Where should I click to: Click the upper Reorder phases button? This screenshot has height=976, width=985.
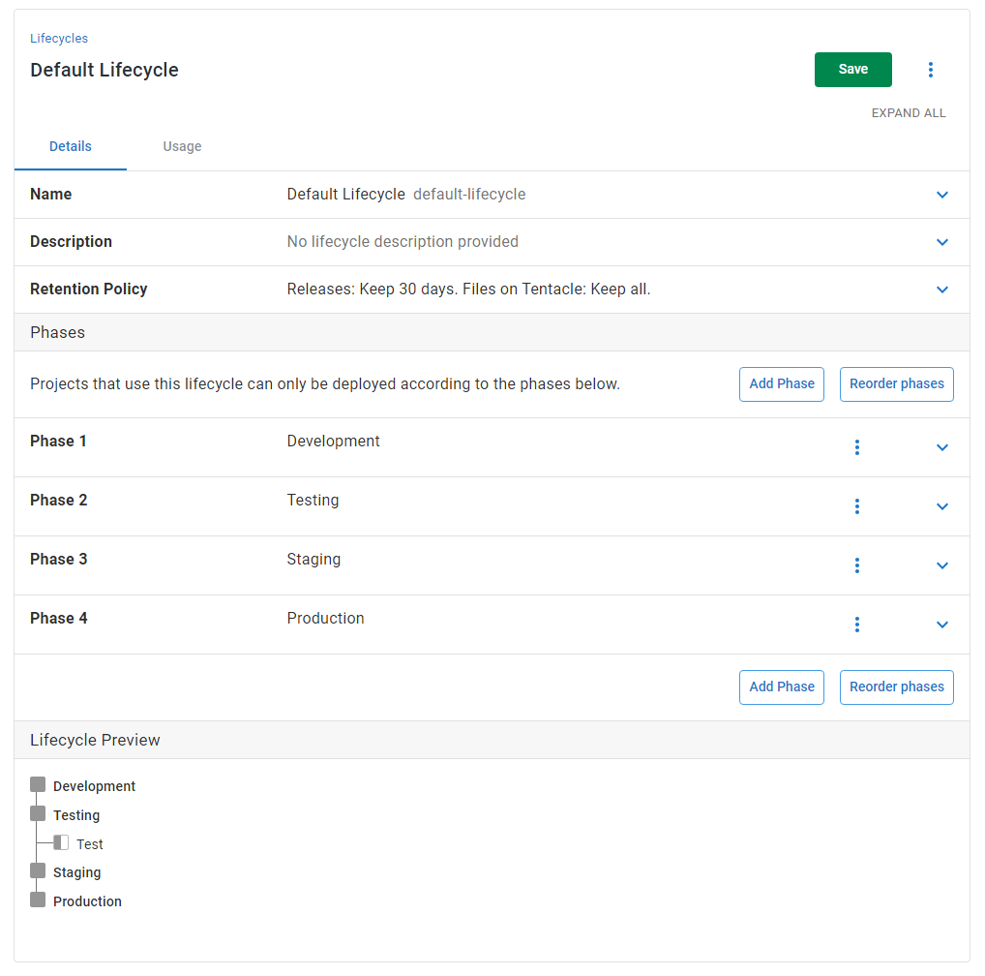(x=896, y=384)
